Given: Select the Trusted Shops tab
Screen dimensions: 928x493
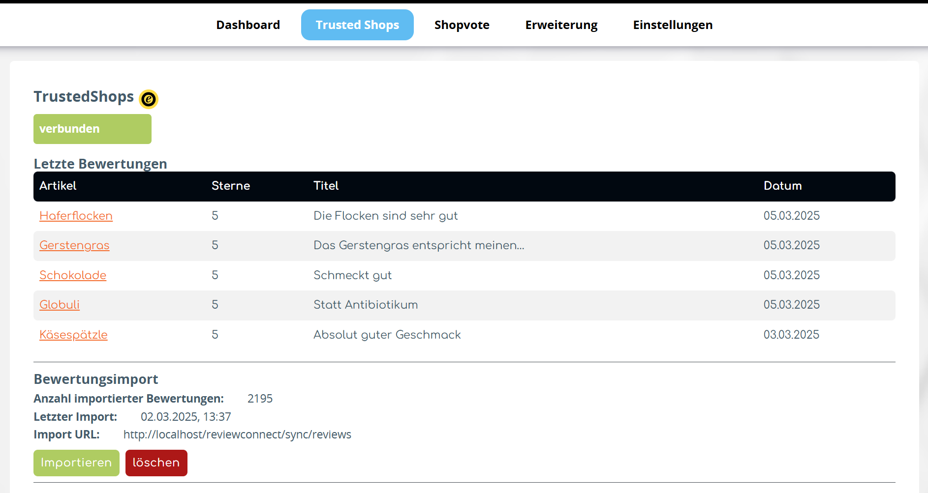Looking at the screenshot, I should tap(357, 25).
